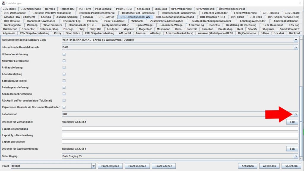Click the Anwenden button

(x=269, y=166)
